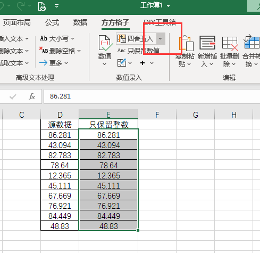Click the formula bar showing 86.281

[x=152, y=96]
